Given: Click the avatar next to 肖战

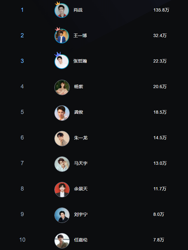Looking at the screenshot, I should click(62, 11).
